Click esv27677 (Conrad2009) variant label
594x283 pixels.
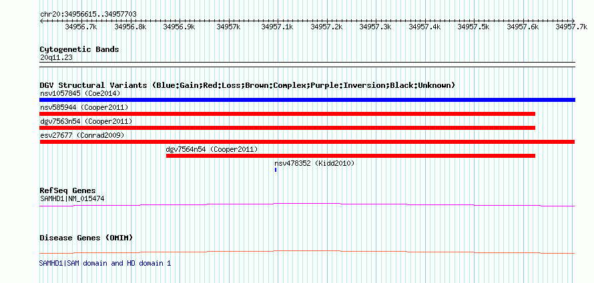(82, 135)
